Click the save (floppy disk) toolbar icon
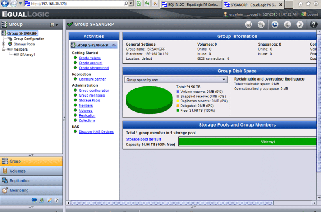321x212 pixels. [249, 25]
